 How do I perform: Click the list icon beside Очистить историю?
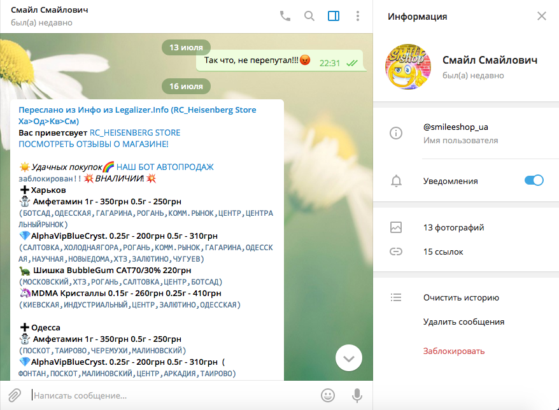click(x=396, y=297)
